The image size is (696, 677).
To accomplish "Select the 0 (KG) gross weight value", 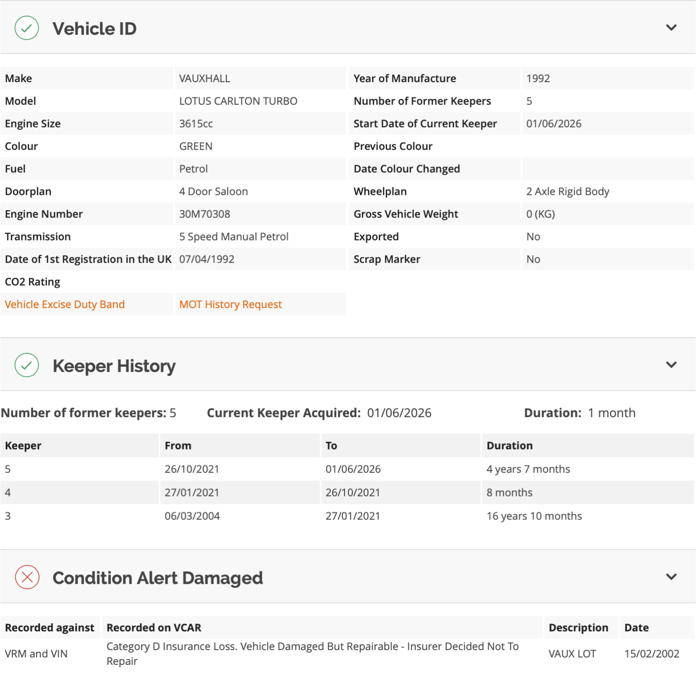I will 541,214.
